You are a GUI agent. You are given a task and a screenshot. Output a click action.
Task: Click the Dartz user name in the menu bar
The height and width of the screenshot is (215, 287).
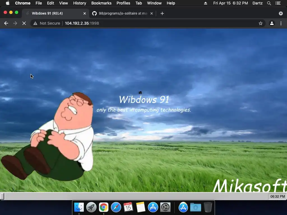[x=257, y=3]
